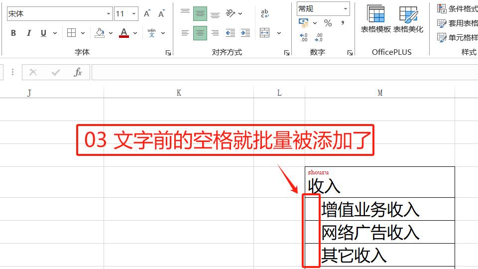Screen dimensions: 478x269
Task: Merge and center cells
Action: pyautogui.click(x=264, y=33)
